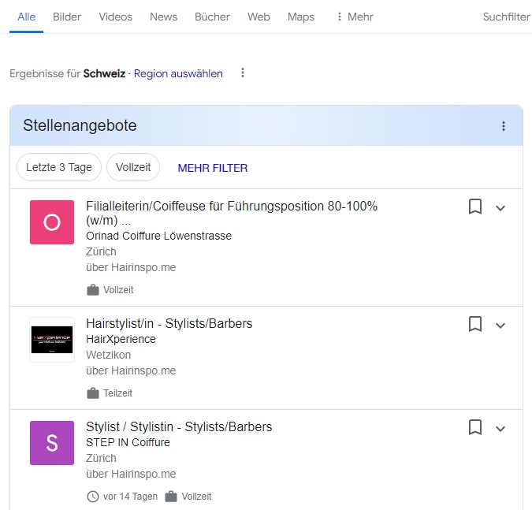Screen dimensions: 532x510
Task: Expand the Stylist / Stylistin job listing
Action: [500, 428]
